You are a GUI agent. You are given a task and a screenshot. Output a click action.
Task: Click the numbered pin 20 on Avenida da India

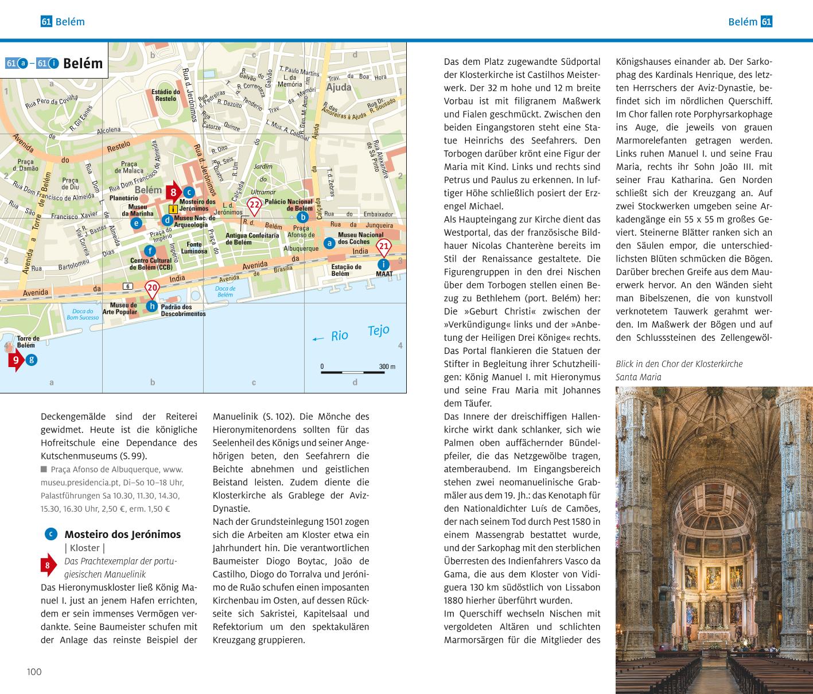[152, 290]
